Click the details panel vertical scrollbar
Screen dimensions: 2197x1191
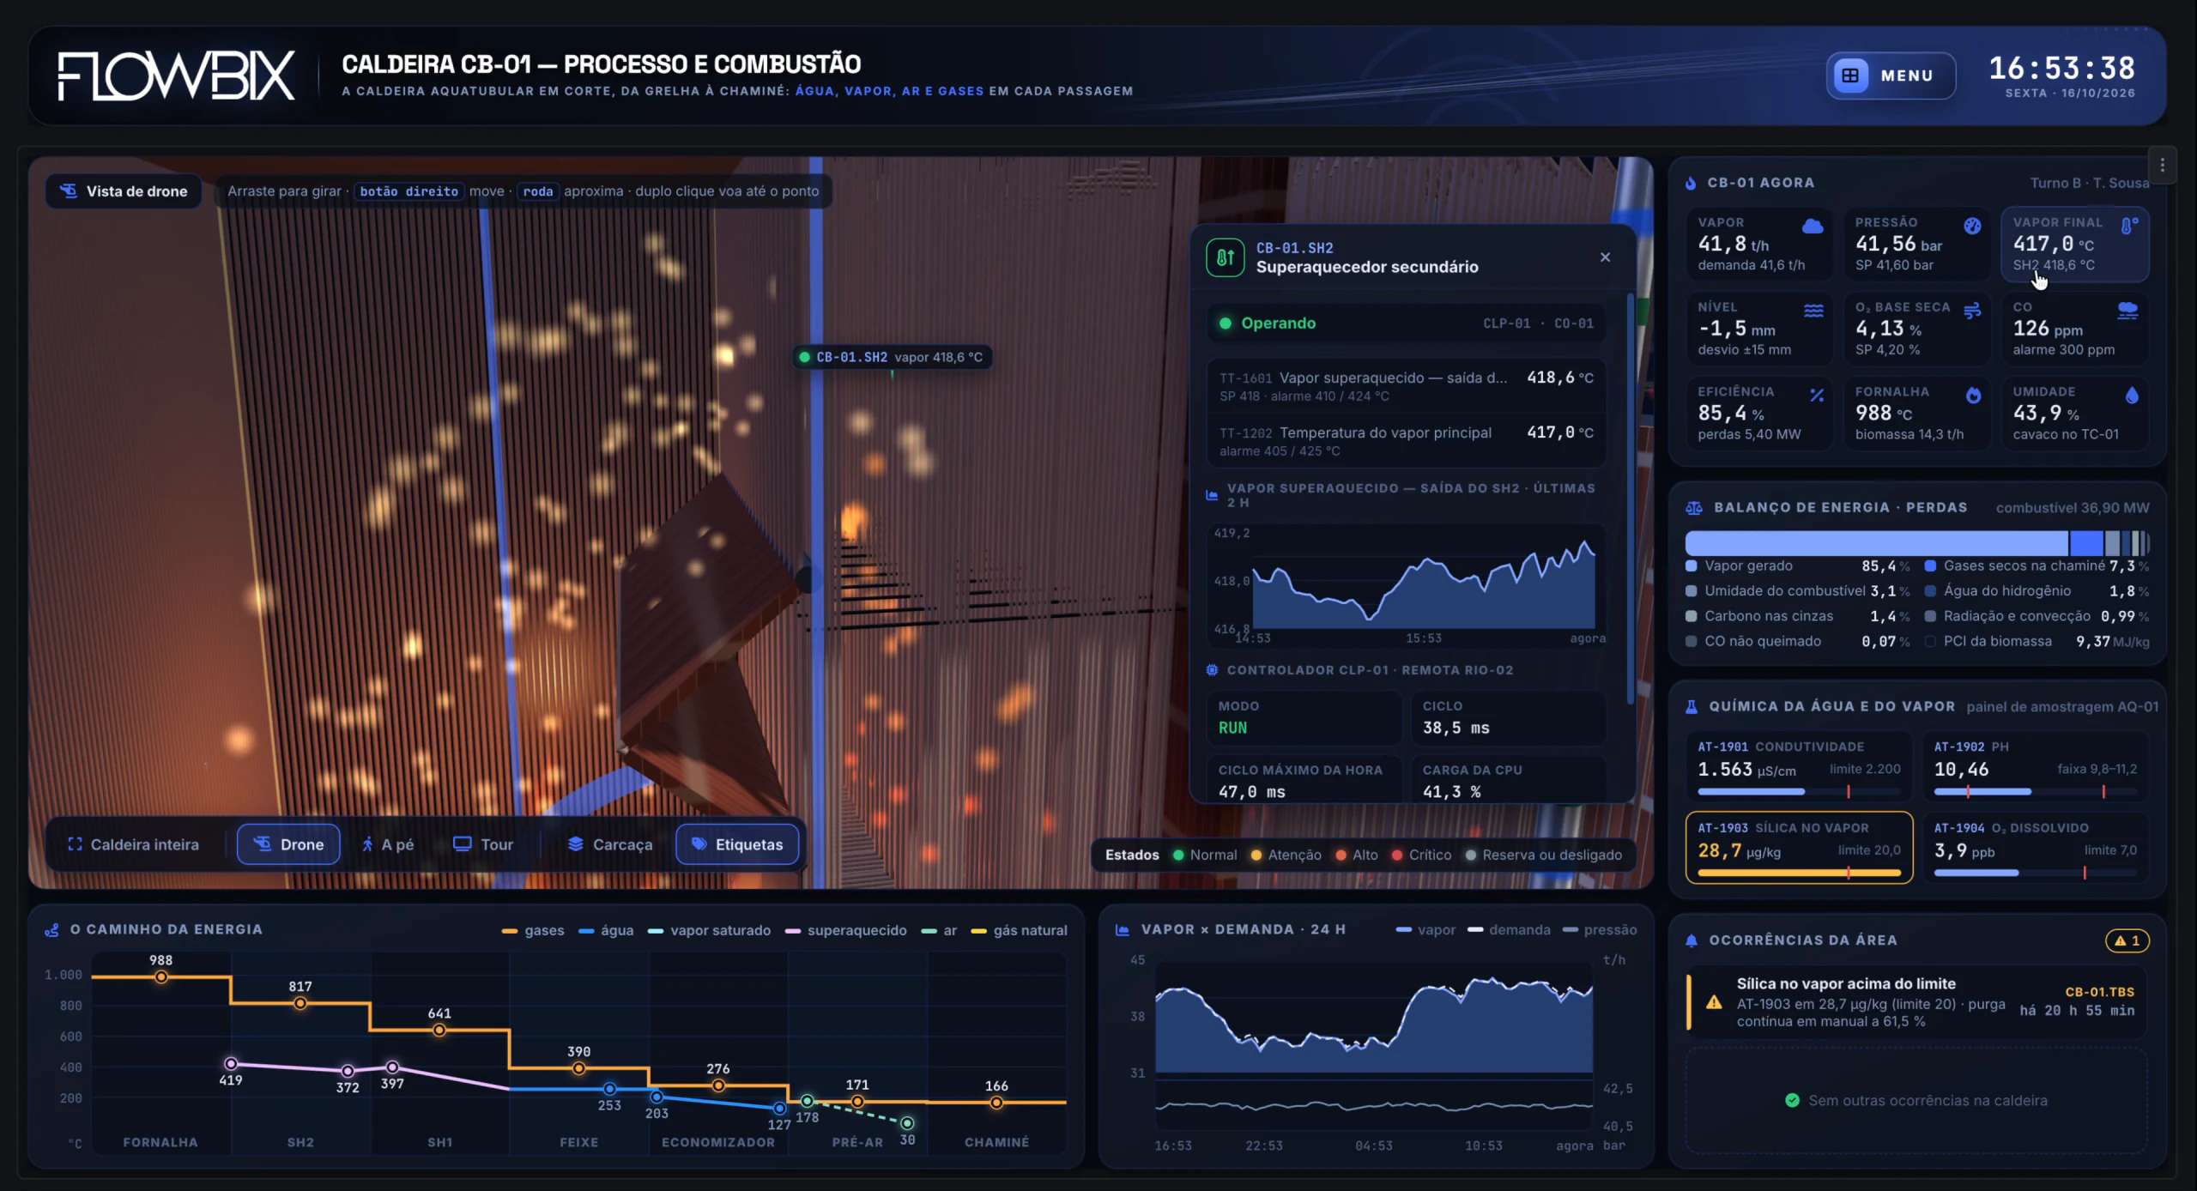(1630, 499)
